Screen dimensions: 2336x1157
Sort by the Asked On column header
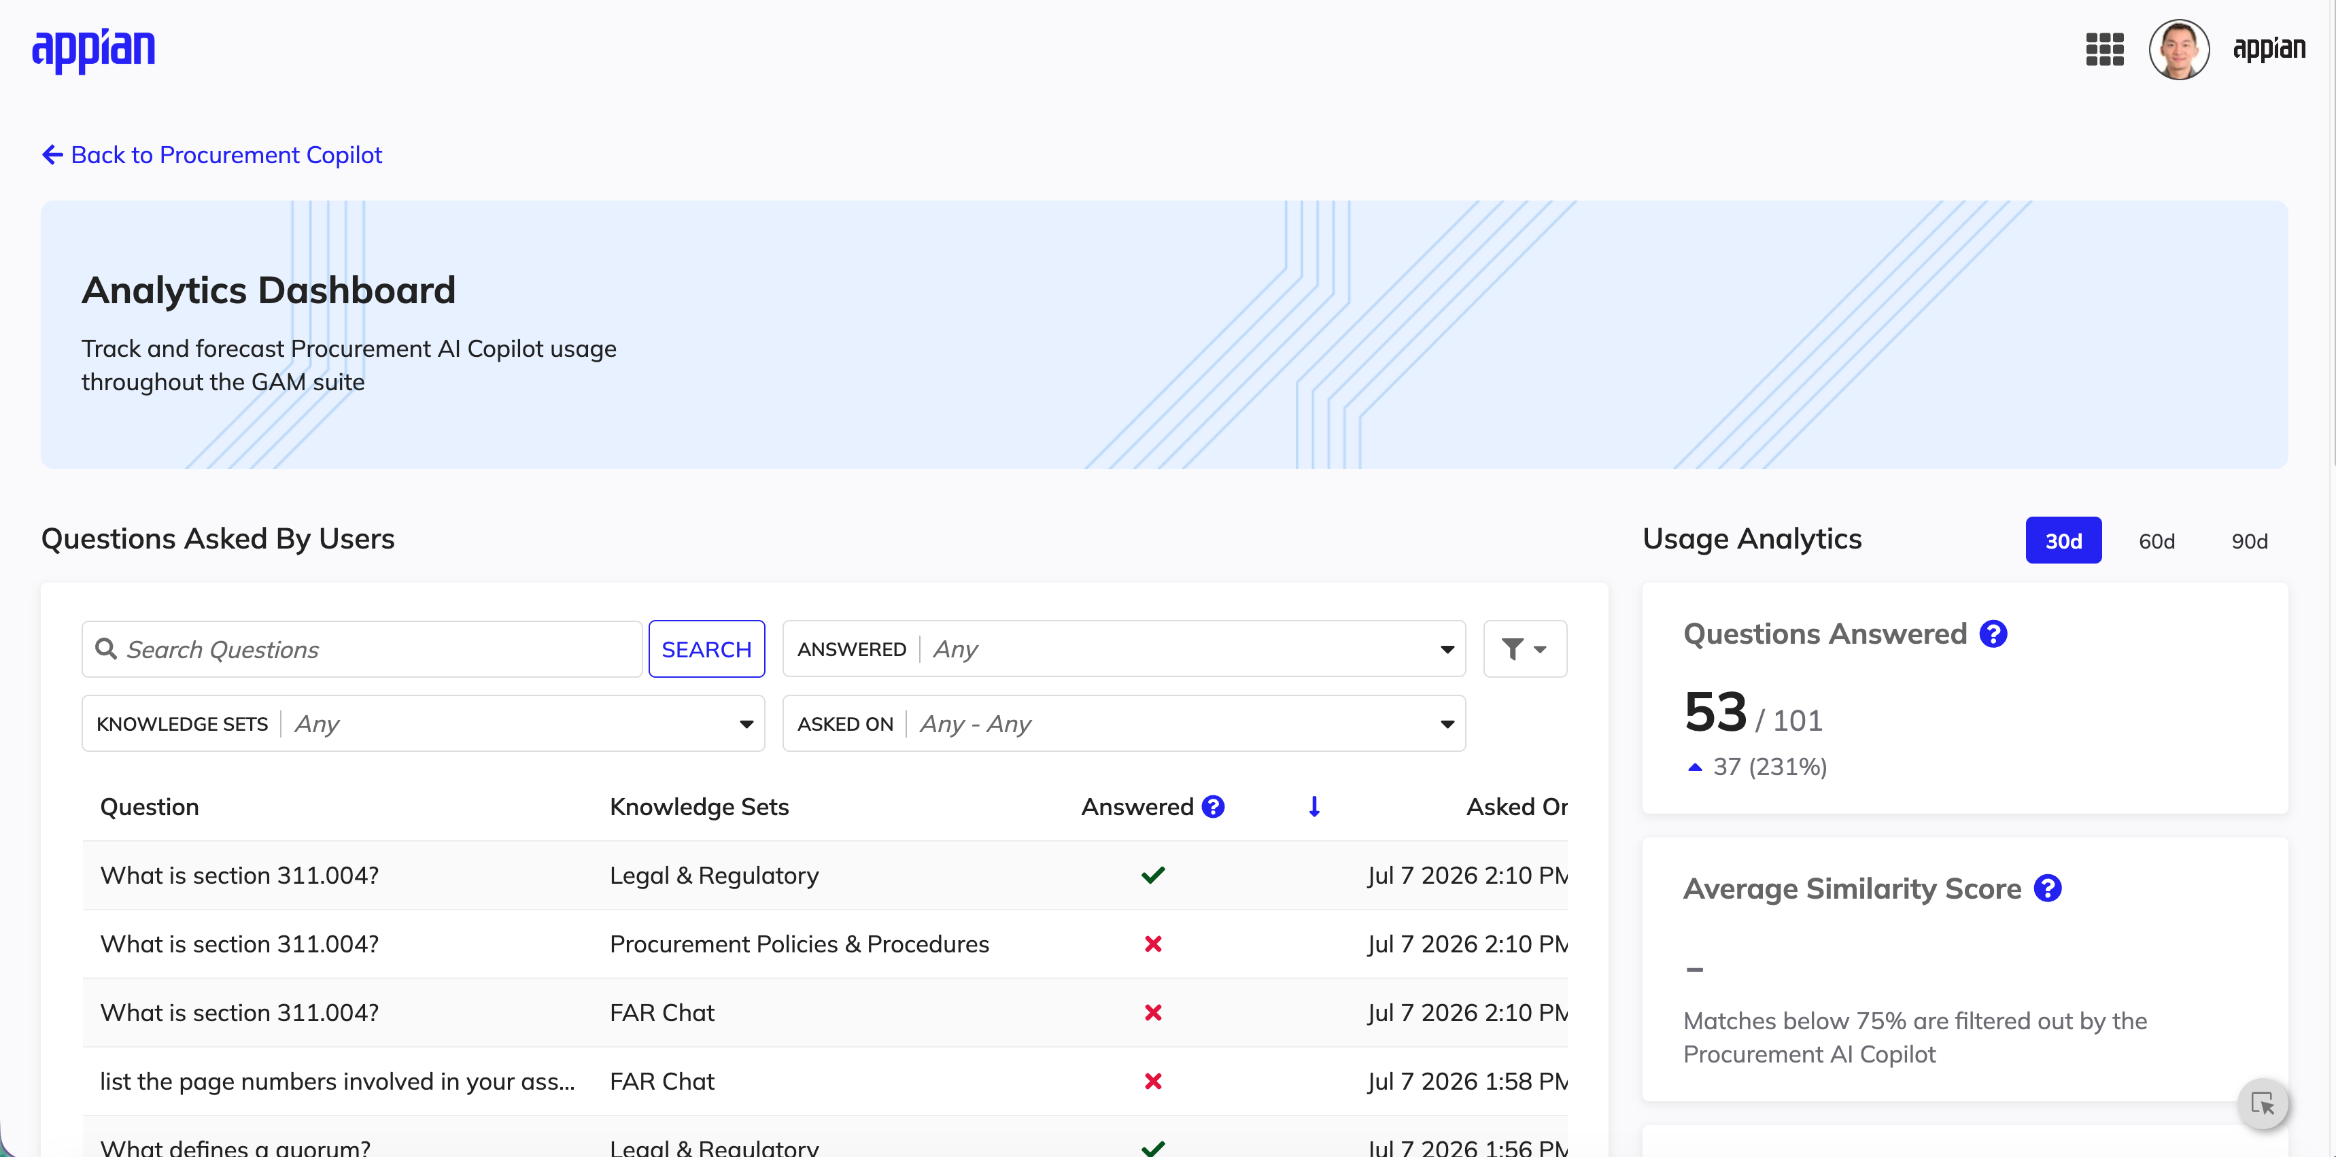coord(1516,806)
